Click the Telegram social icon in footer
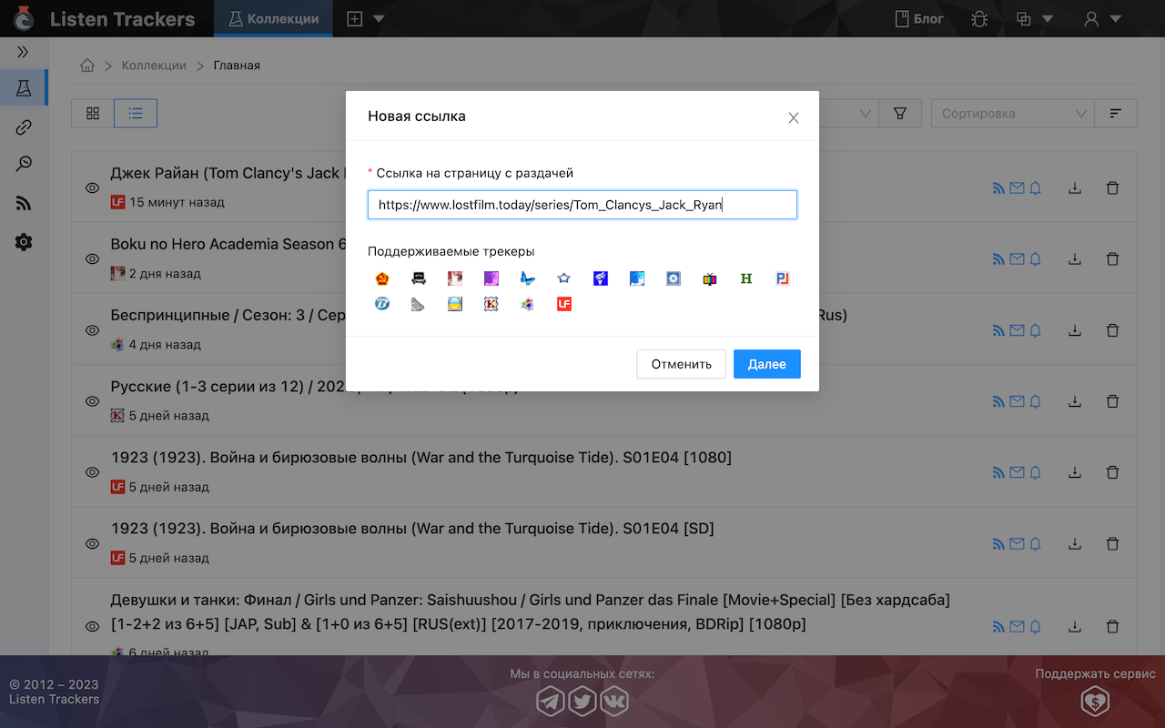This screenshot has width=1165, height=728. click(x=550, y=701)
